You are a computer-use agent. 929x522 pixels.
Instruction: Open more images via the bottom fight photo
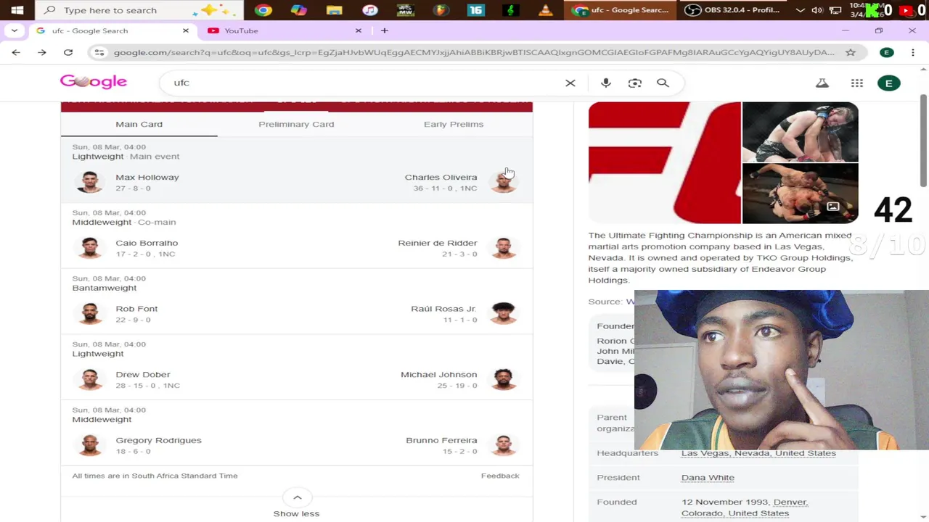[800, 194]
